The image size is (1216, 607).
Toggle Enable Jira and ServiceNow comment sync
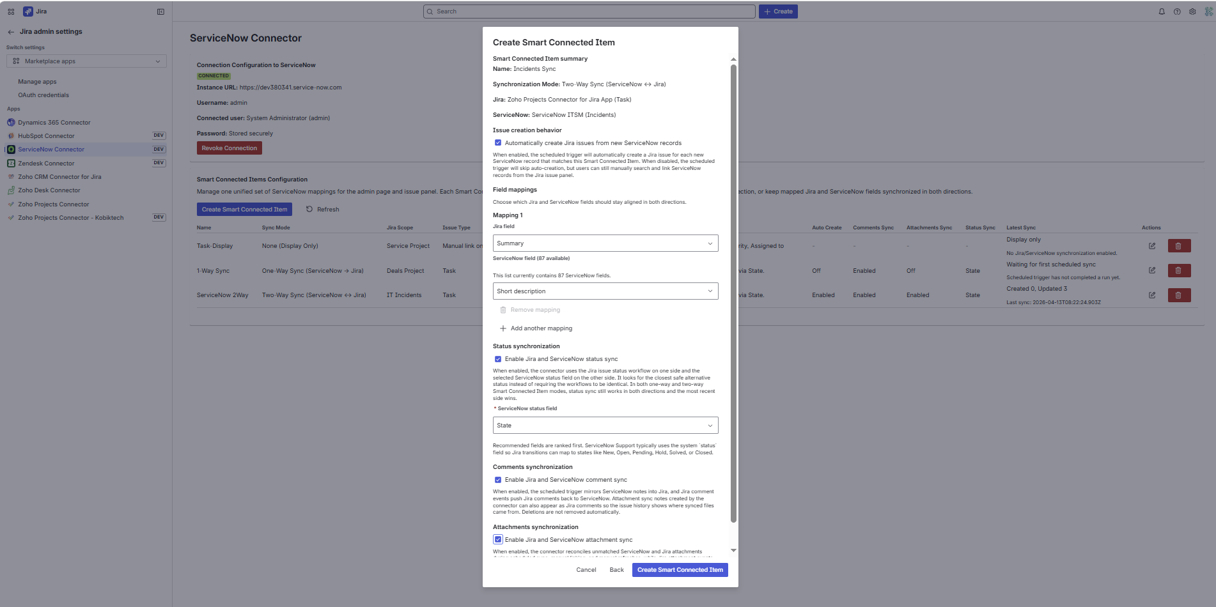coord(498,480)
